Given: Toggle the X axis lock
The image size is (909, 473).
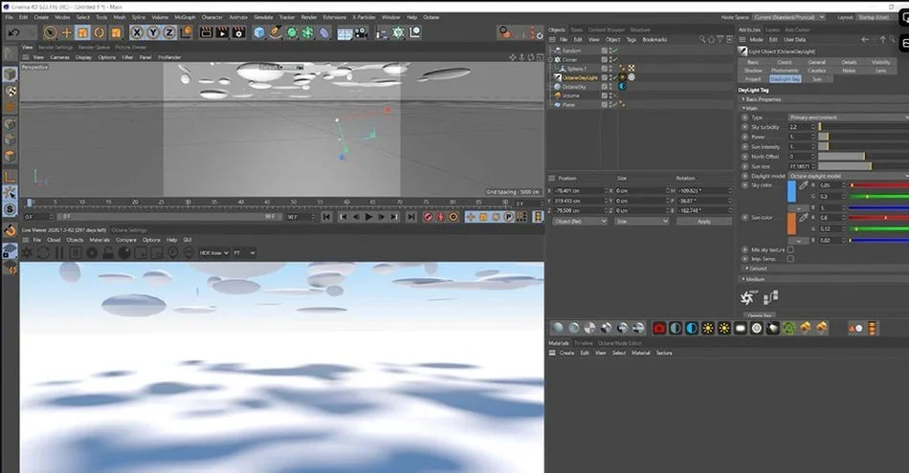Looking at the screenshot, I should [137, 33].
